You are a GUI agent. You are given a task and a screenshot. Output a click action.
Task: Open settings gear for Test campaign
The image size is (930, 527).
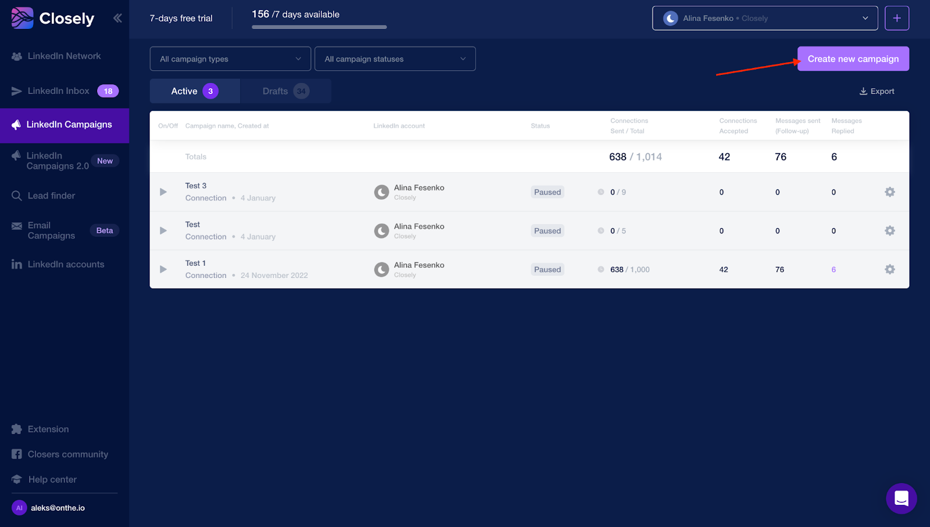click(x=890, y=231)
